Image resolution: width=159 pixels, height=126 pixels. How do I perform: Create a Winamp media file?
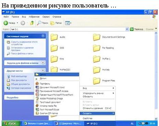point(57,106)
